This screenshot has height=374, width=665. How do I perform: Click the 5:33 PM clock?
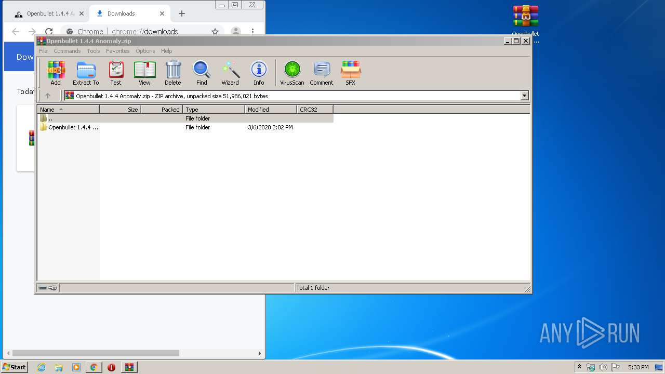pyautogui.click(x=638, y=367)
